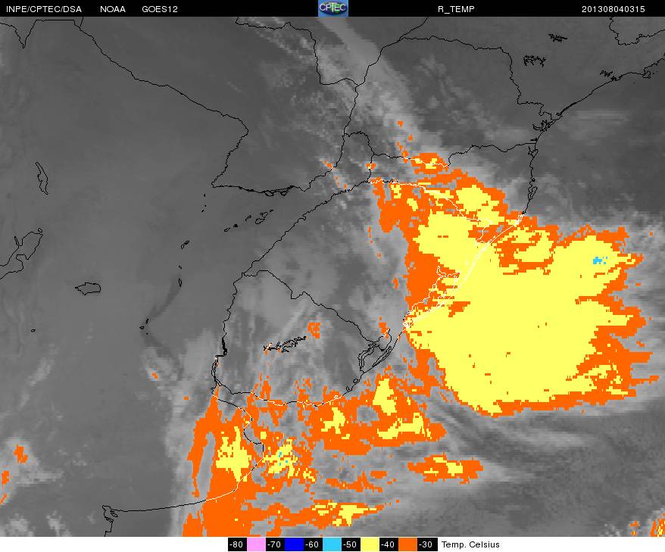
Task: Click the Temp. Celsius legend label
Action: click(x=470, y=544)
